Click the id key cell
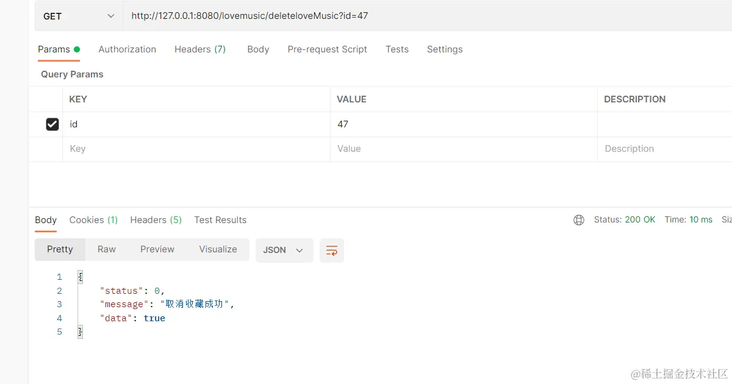Screen dimensions: 732x384 196,124
